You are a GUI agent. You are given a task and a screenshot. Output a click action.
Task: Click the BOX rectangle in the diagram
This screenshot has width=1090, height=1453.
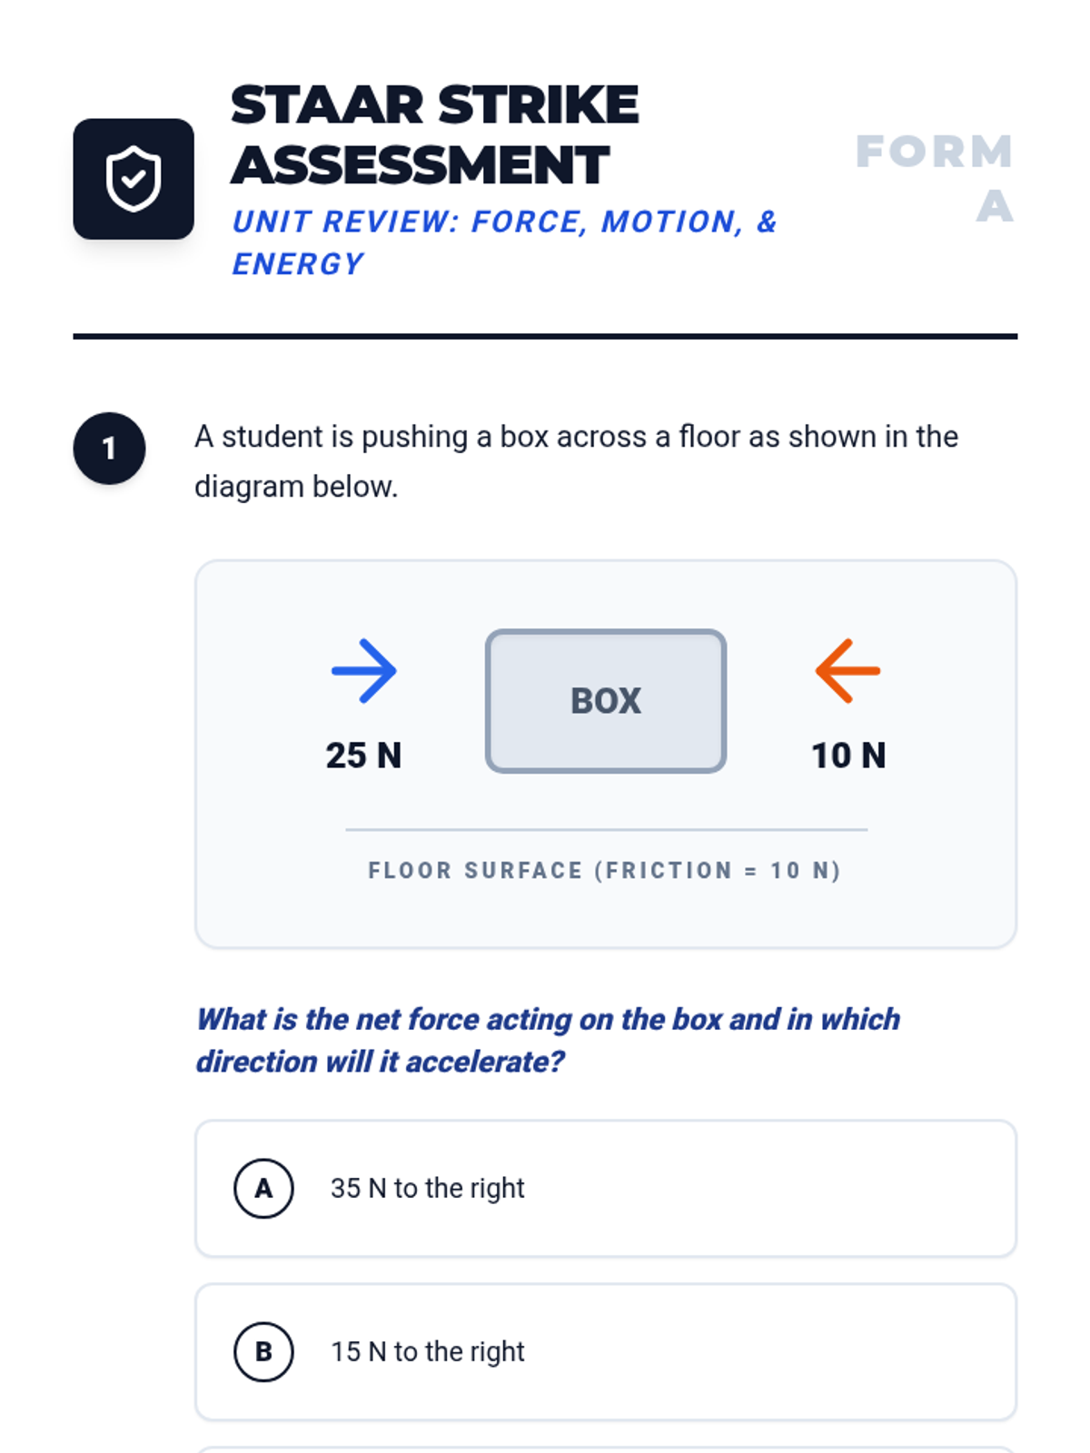[606, 701]
